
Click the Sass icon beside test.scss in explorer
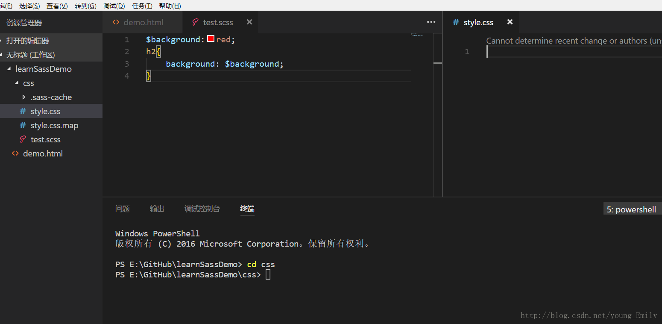(23, 139)
